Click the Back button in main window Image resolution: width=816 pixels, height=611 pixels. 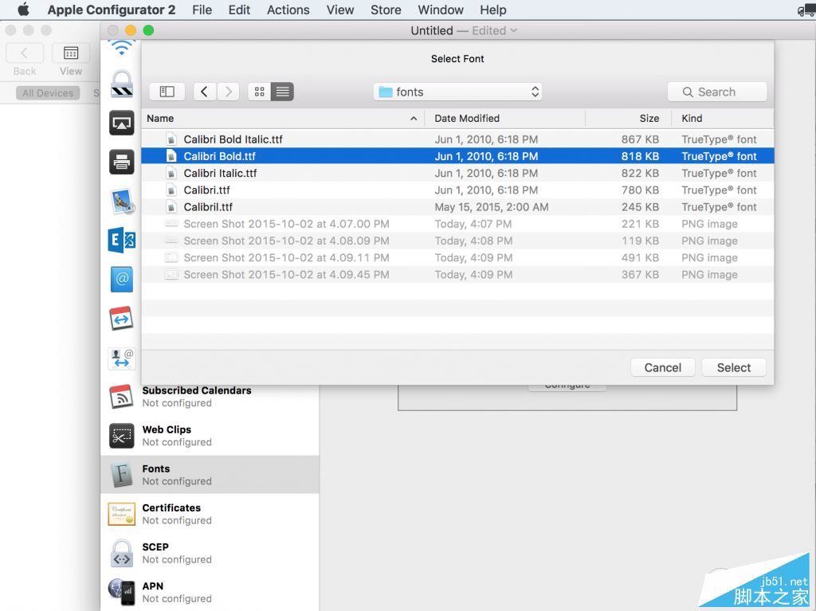pos(25,53)
